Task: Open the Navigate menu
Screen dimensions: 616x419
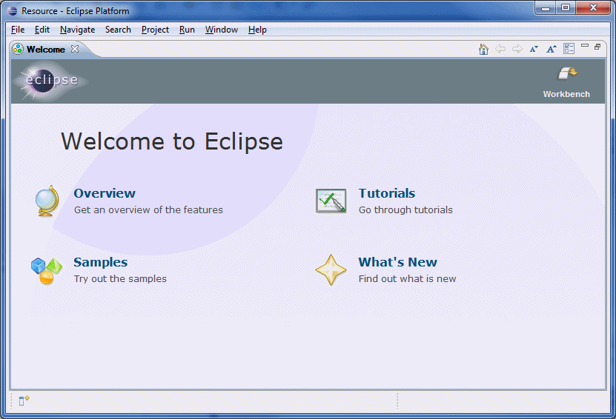Action: pyautogui.click(x=77, y=30)
